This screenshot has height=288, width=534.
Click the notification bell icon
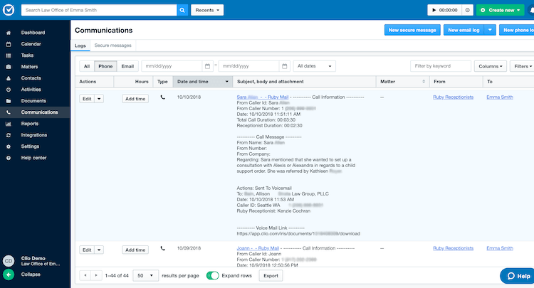531,10
